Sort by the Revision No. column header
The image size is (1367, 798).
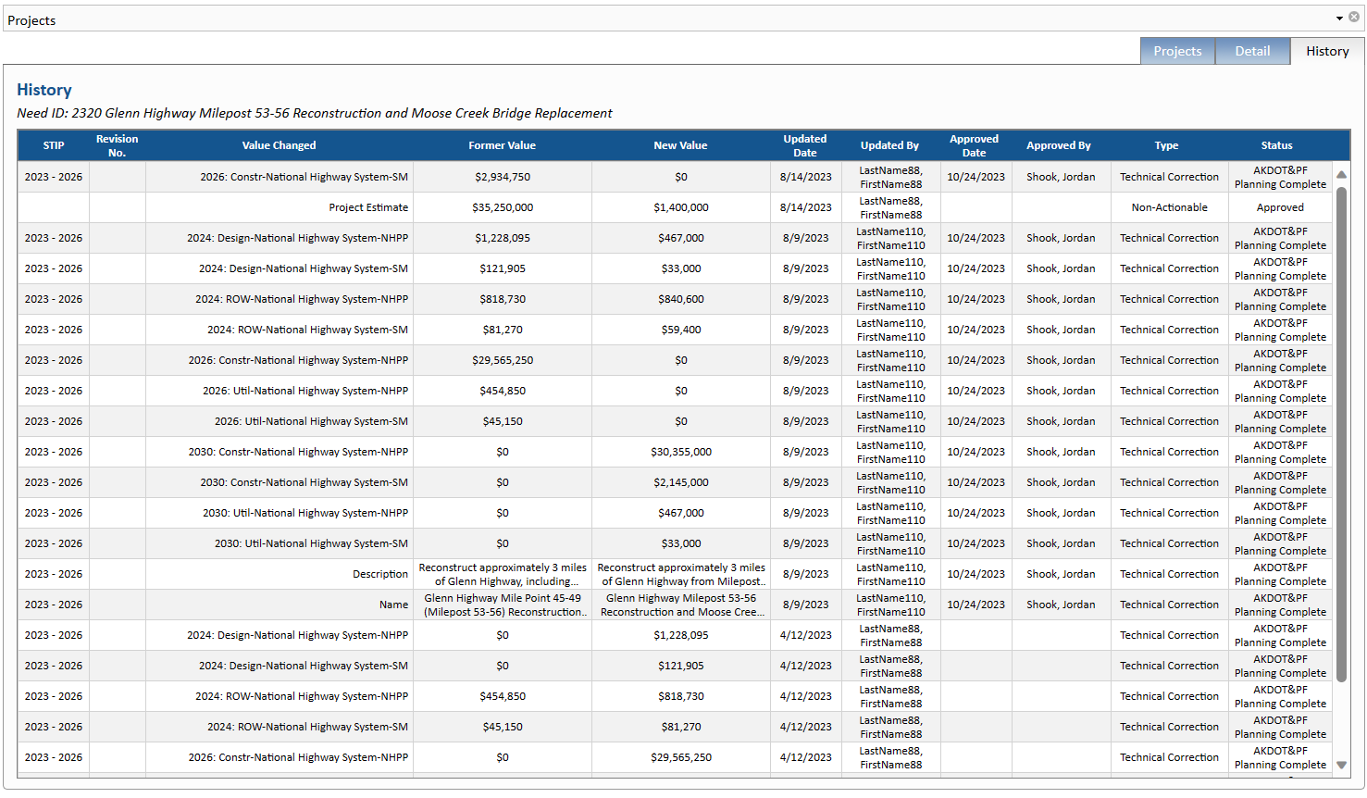[x=117, y=145]
